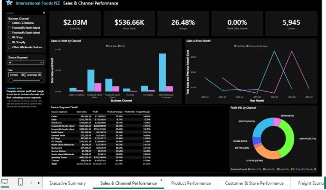The image size is (326, 190).
Task: Click Previous Month Sales legend item
Action: click(x=257, y=46)
